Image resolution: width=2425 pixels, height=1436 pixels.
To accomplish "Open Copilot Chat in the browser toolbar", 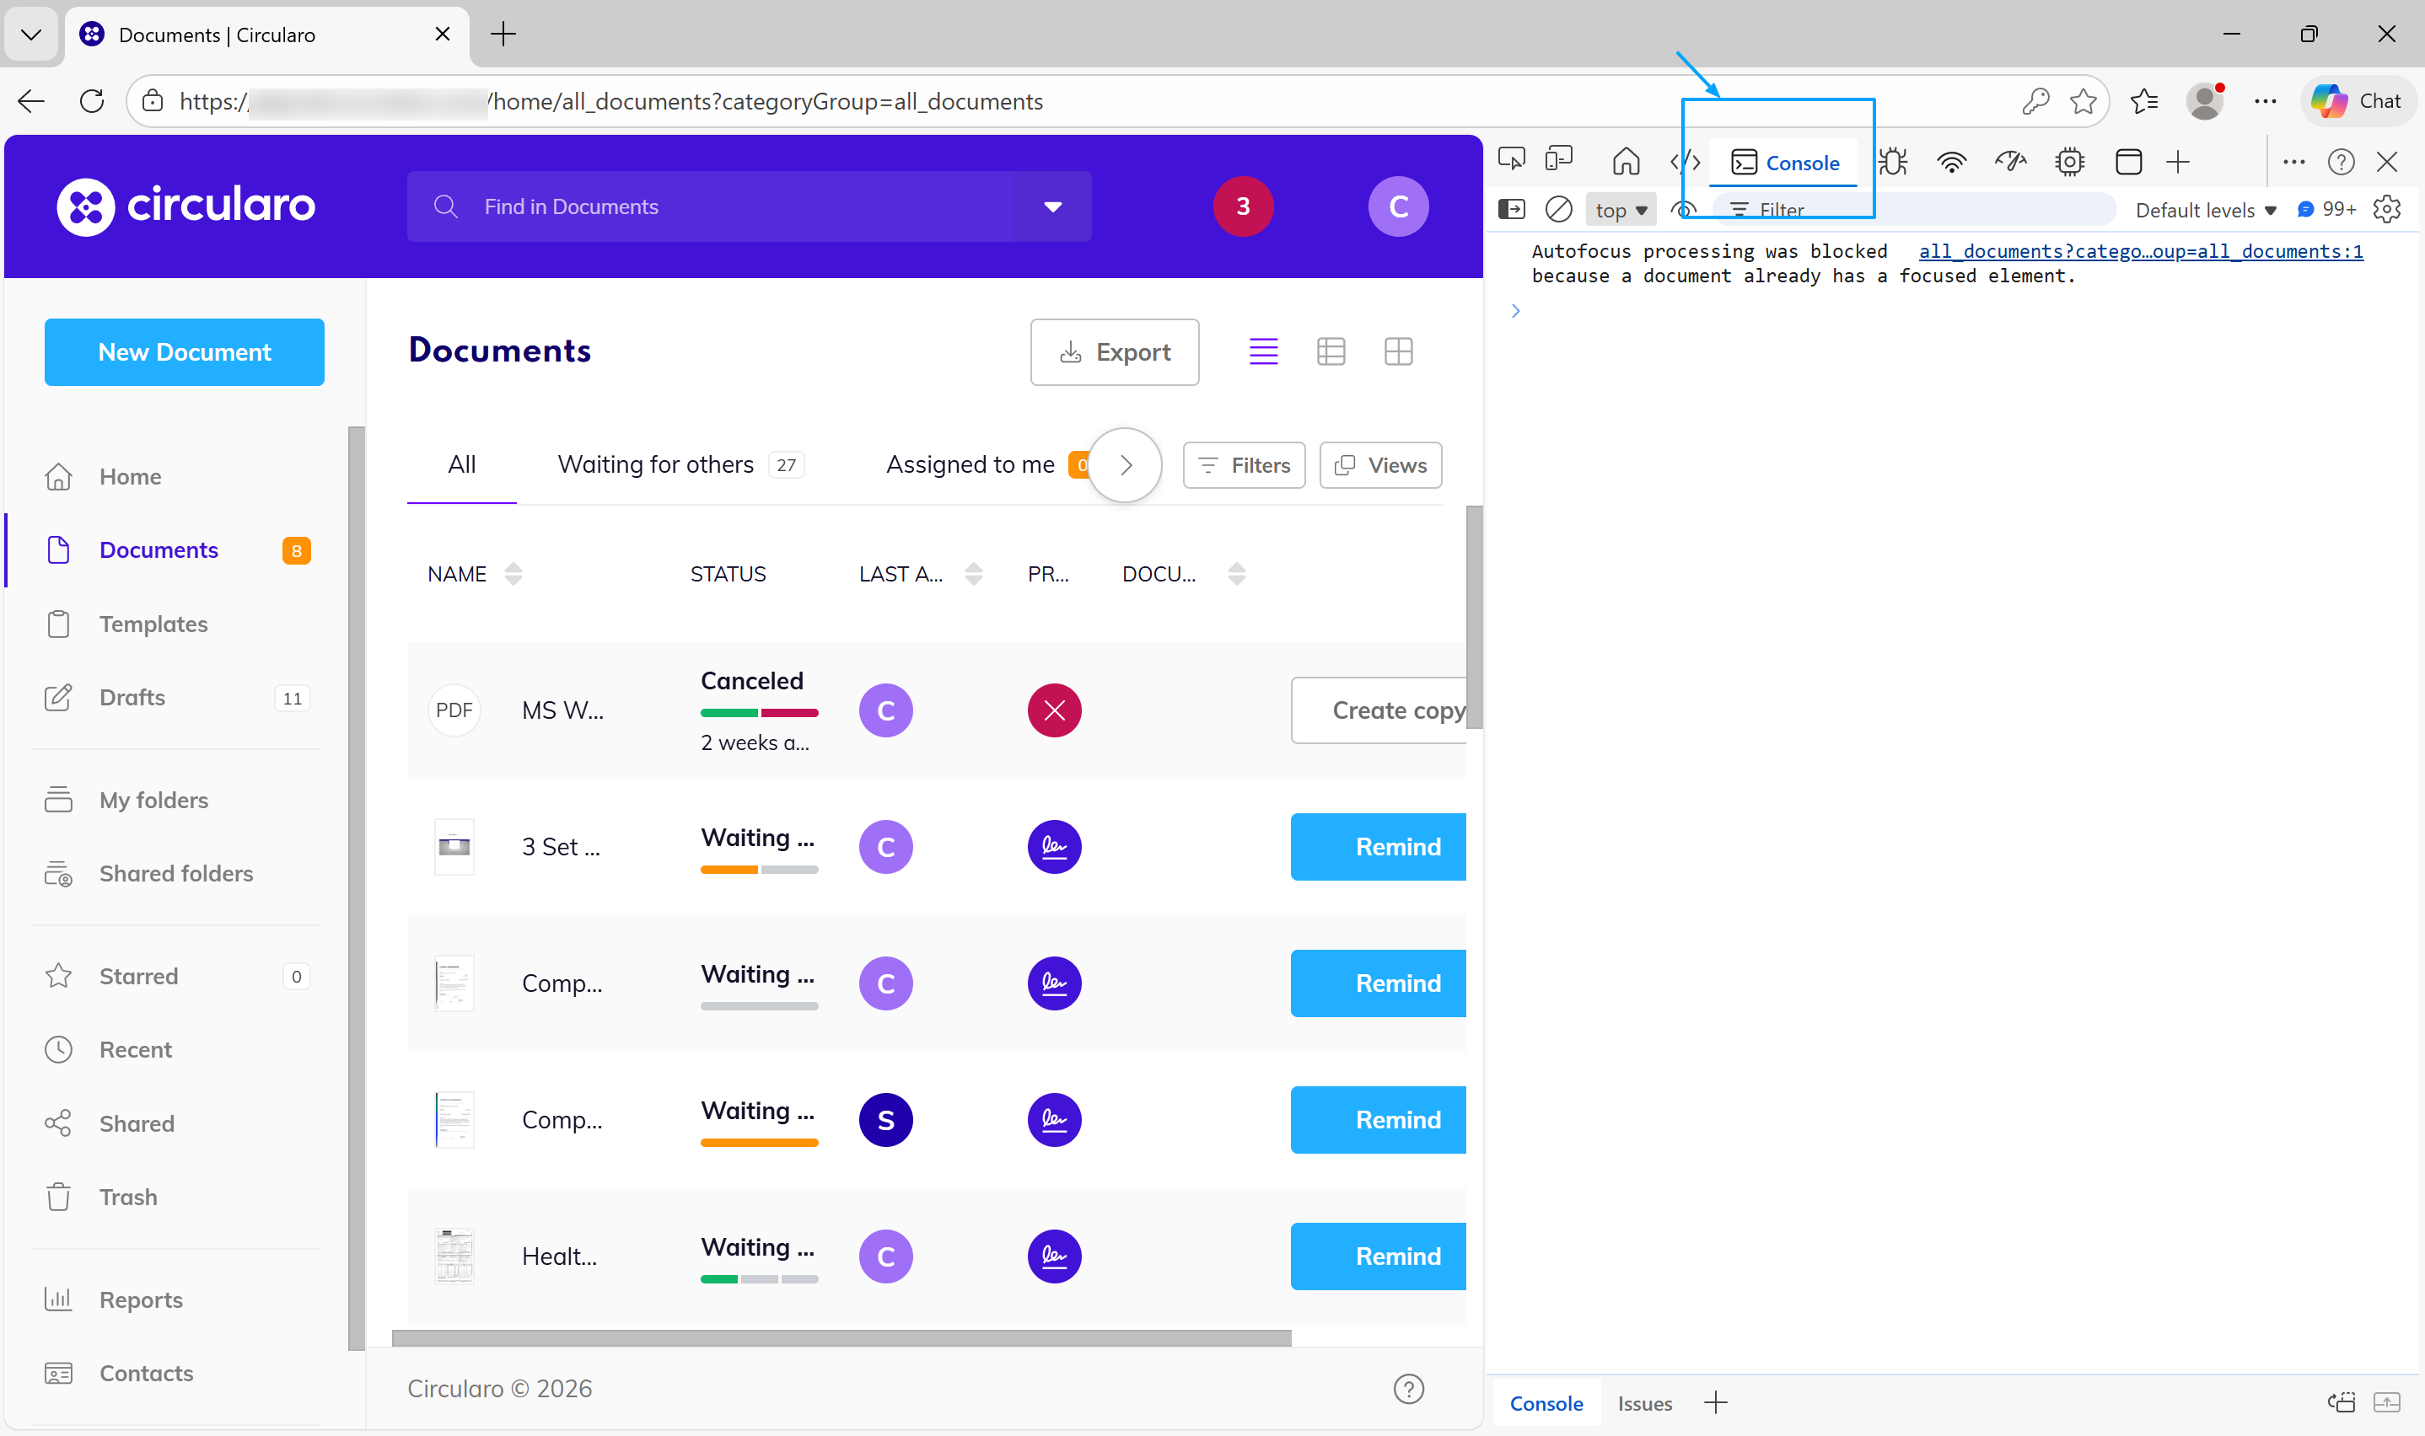I will pos(2358,100).
